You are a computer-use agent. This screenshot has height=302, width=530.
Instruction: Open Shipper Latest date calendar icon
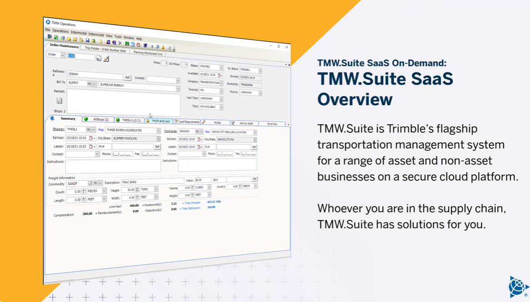click(x=90, y=146)
